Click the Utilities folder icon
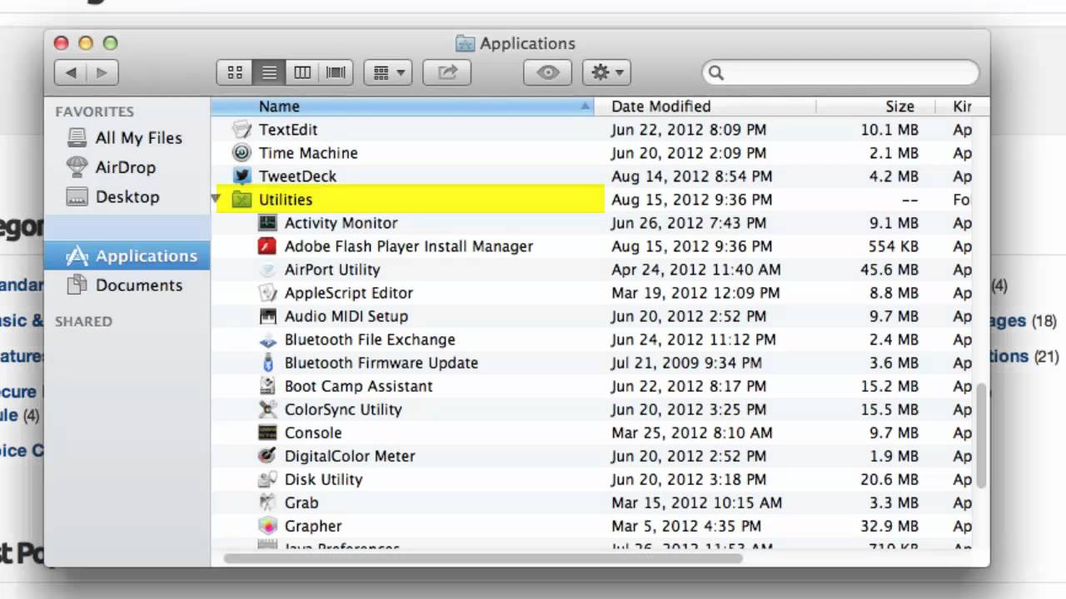The height and width of the screenshot is (599, 1066). click(242, 200)
